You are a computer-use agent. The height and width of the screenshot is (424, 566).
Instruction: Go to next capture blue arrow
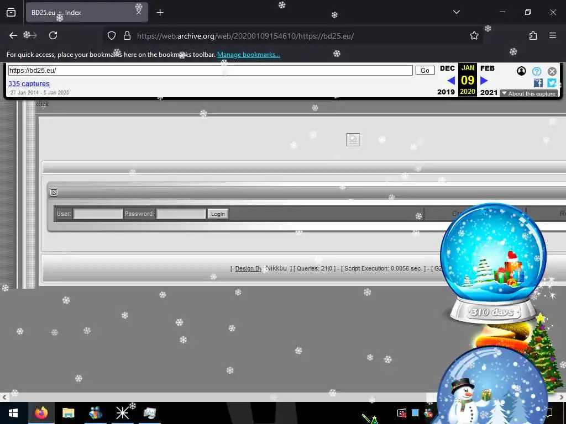[x=484, y=81]
